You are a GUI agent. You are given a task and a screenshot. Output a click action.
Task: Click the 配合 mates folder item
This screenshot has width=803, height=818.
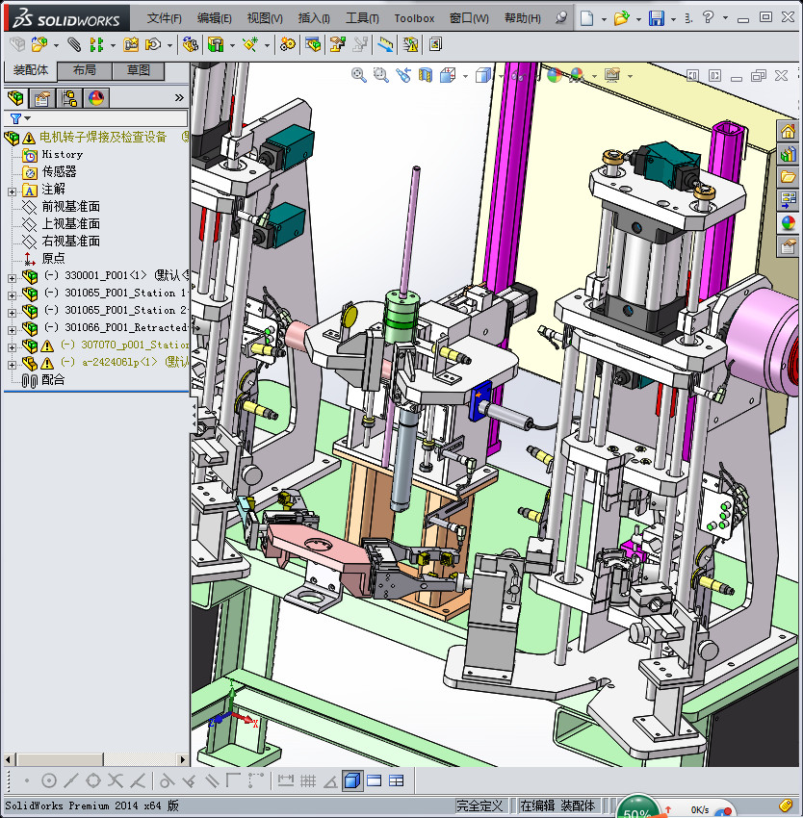tap(54, 380)
